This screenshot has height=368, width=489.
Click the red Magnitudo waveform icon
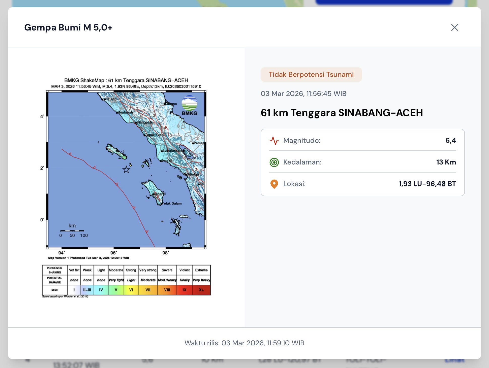[275, 141]
